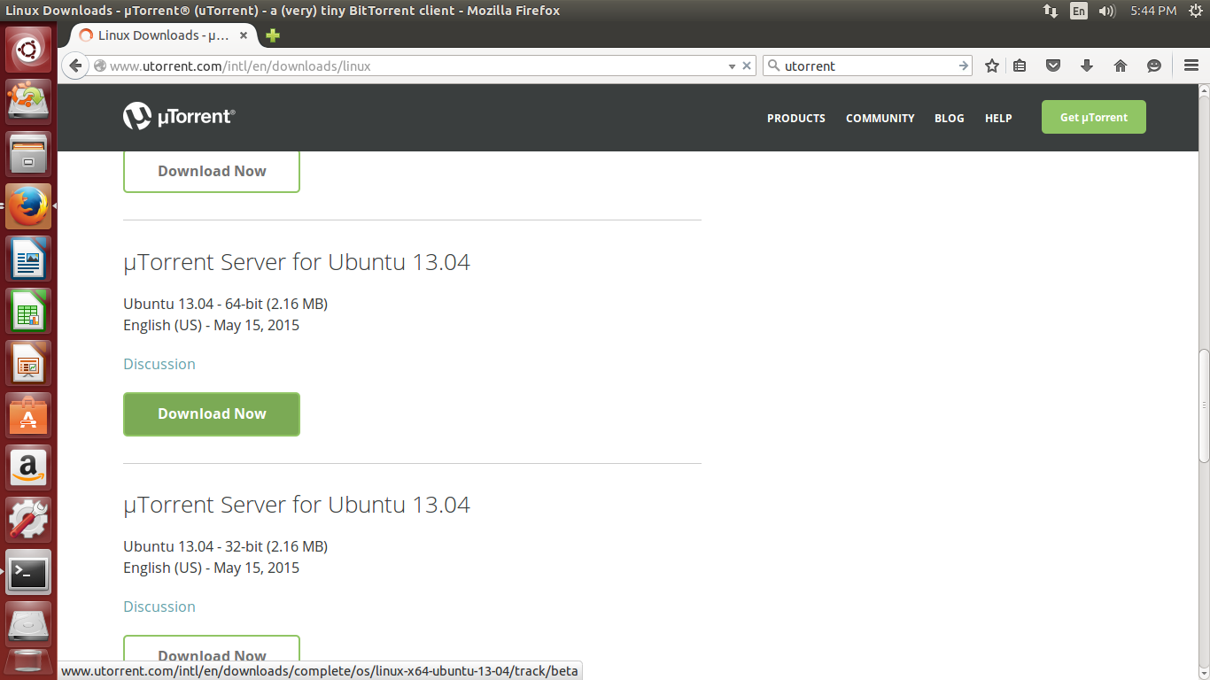Save the page to Pocket
Image resolution: width=1210 pixels, height=680 pixels.
coord(1053,66)
